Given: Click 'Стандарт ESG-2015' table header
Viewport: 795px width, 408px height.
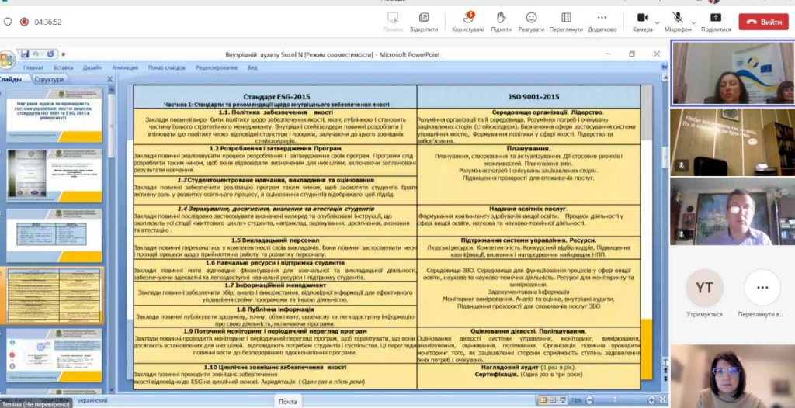Looking at the screenshot, I should (276, 96).
